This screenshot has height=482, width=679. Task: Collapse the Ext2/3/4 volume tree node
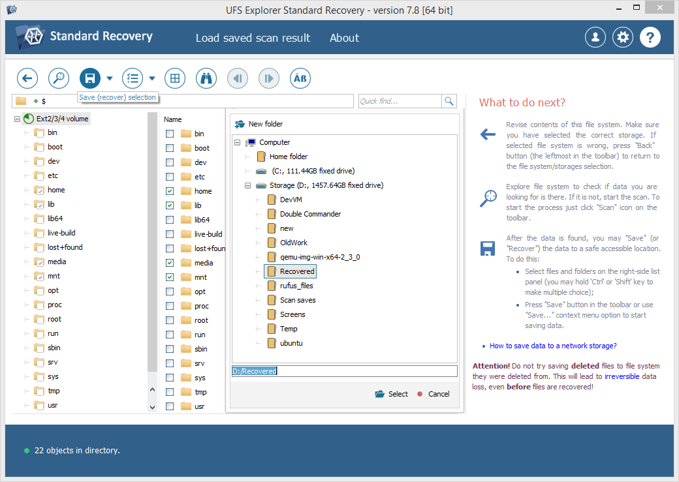pyautogui.click(x=18, y=119)
